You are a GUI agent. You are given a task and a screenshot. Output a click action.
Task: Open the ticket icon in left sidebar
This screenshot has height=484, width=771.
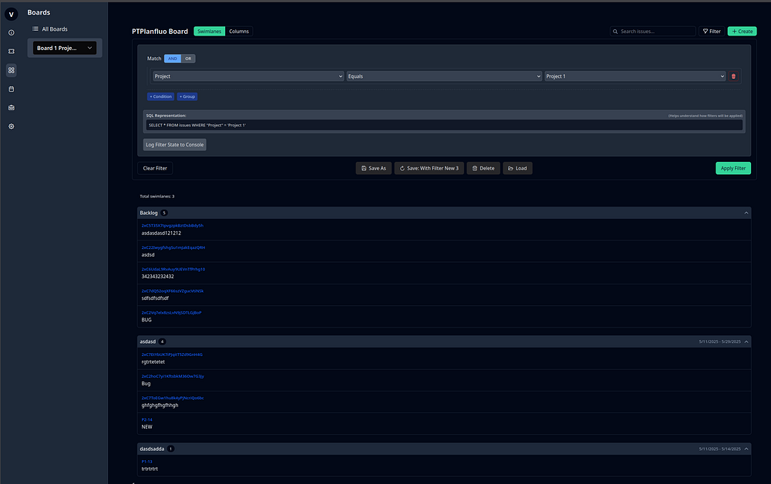(x=11, y=51)
